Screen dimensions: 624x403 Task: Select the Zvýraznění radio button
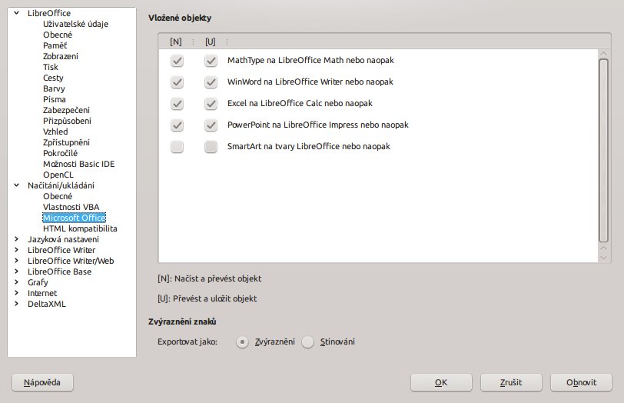(242, 341)
